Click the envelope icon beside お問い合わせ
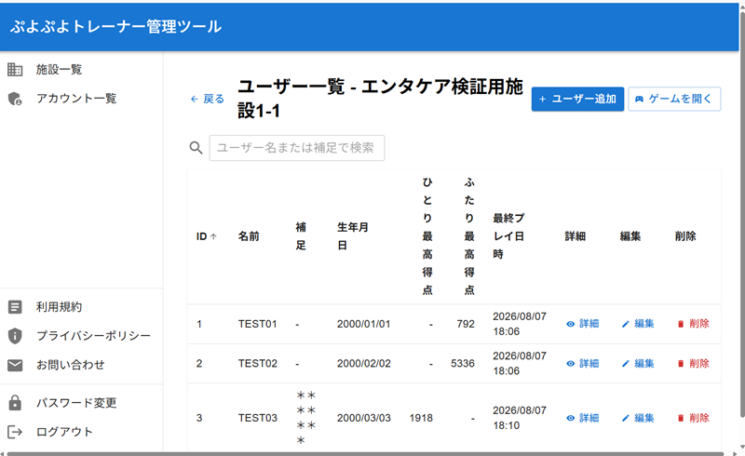745x456 pixels. click(15, 365)
